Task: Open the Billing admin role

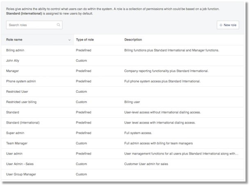Action: (15, 50)
